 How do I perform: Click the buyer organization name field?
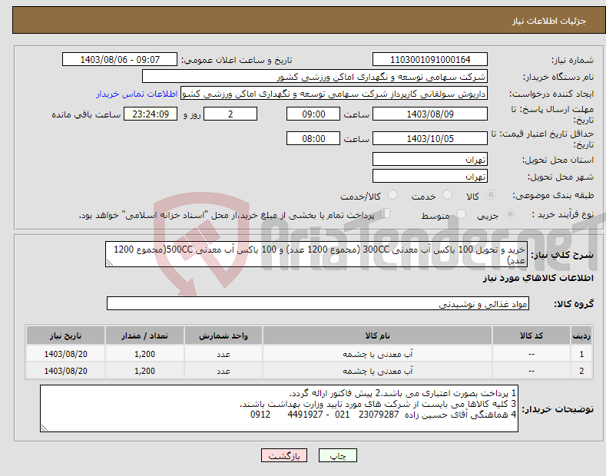coord(315,77)
